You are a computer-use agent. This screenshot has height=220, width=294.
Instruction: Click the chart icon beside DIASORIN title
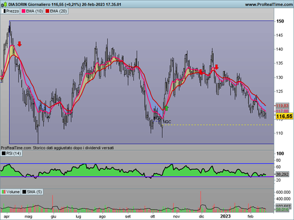coord(4,4)
